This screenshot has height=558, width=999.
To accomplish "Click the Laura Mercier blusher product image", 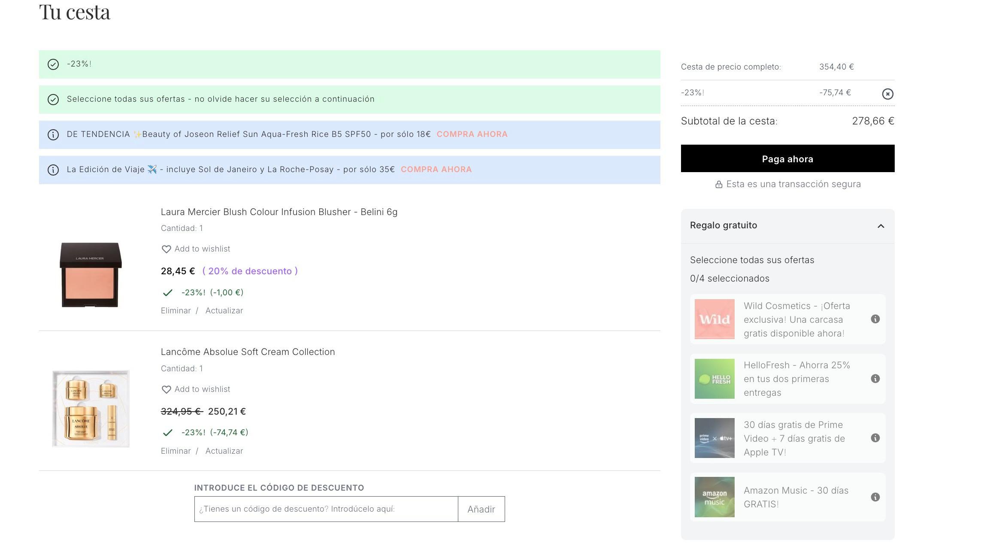I will (x=91, y=275).
